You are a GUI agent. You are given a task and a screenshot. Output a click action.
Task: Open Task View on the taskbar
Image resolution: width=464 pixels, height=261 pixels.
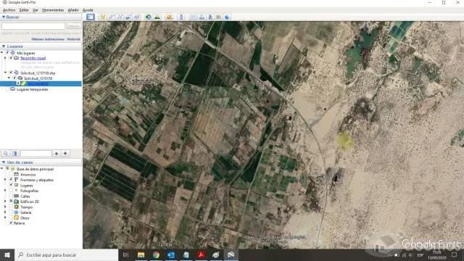coord(125,254)
